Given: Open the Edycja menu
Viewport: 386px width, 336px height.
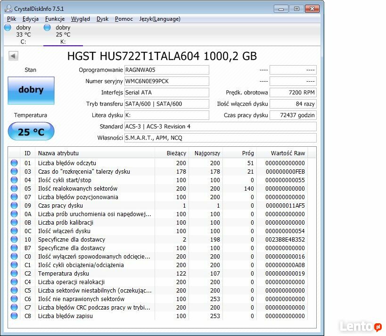Looking at the screenshot, I should (x=31, y=19).
